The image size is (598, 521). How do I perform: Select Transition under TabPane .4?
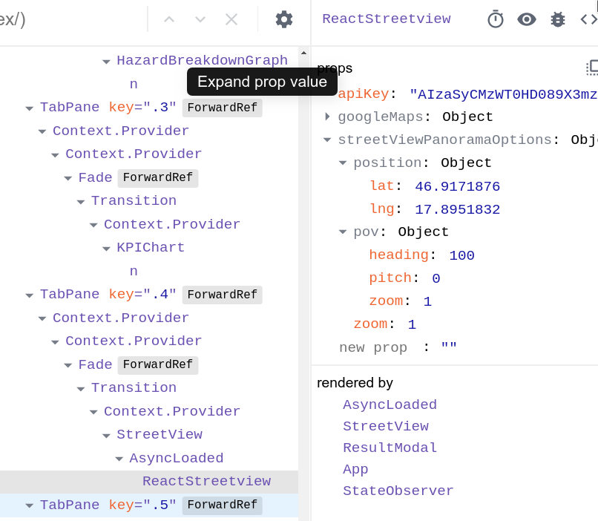[x=134, y=388]
